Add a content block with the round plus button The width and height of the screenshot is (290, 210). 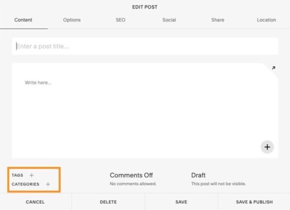267,147
